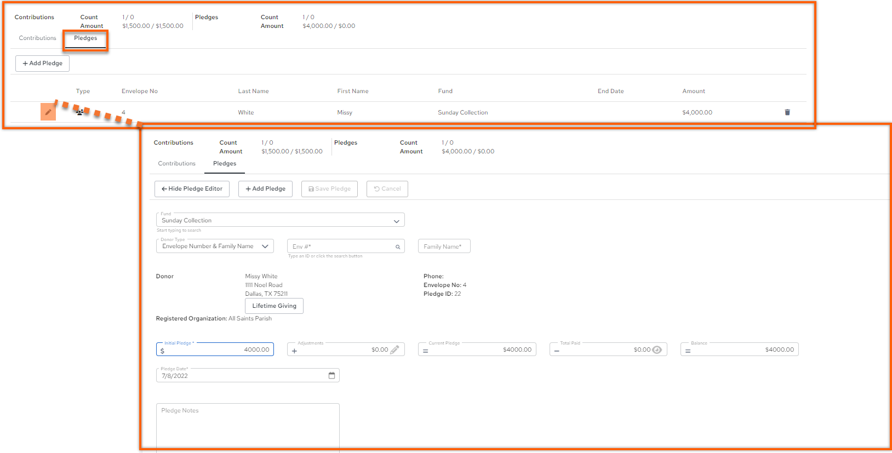The width and height of the screenshot is (892, 453).
Task: Sort by End Date column header
Action: [x=610, y=91]
